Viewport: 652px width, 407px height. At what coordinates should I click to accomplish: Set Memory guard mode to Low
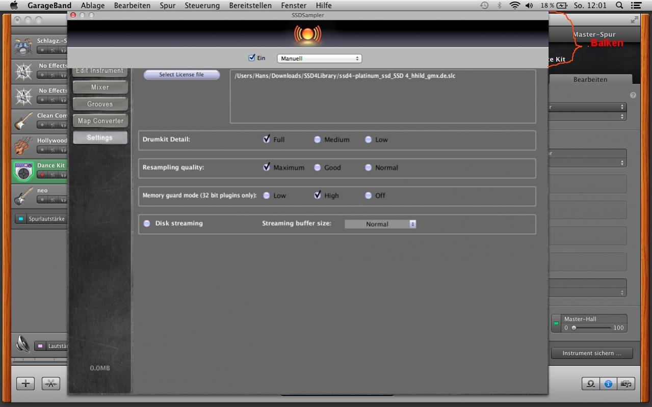(x=266, y=196)
